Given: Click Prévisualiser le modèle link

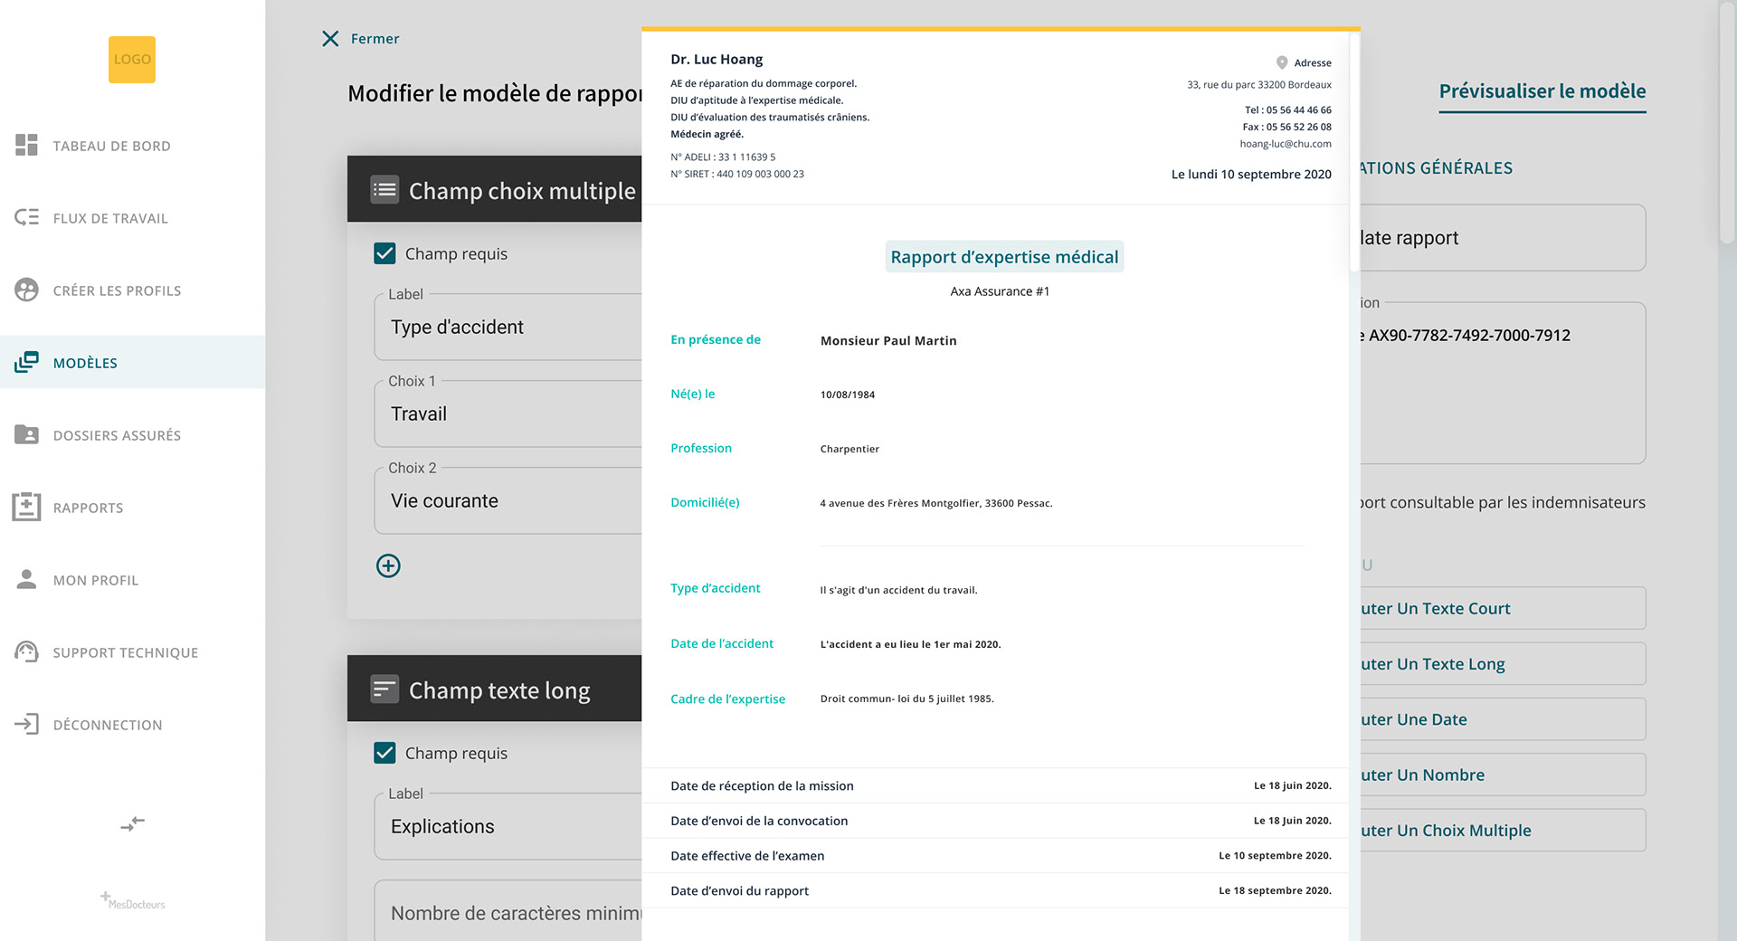Looking at the screenshot, I should pos(1542,91).
